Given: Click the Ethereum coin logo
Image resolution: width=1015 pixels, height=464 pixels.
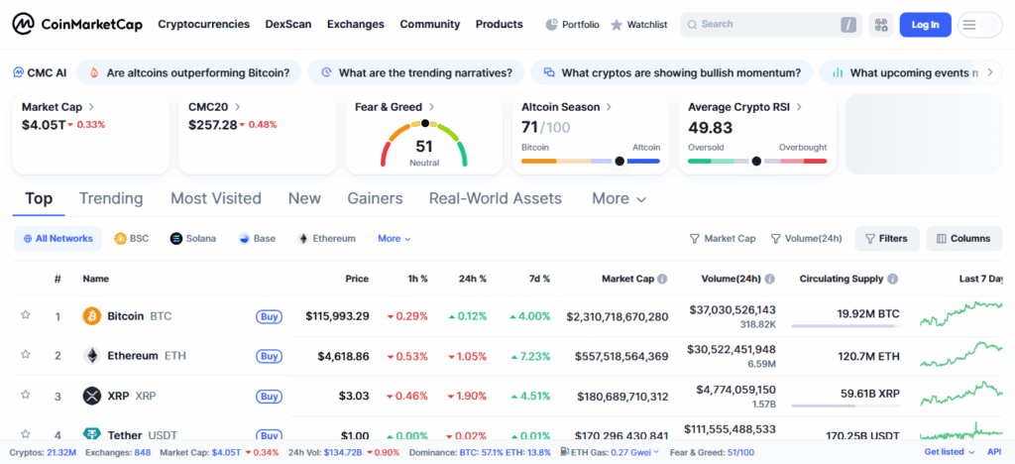Looking at the screenshot, I should [x=92, y=356].
